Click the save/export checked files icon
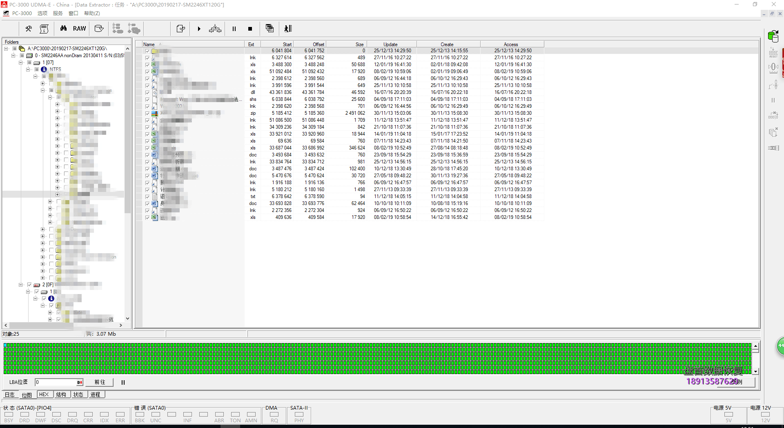Screen dimensions: 784x428 (180, 29)
